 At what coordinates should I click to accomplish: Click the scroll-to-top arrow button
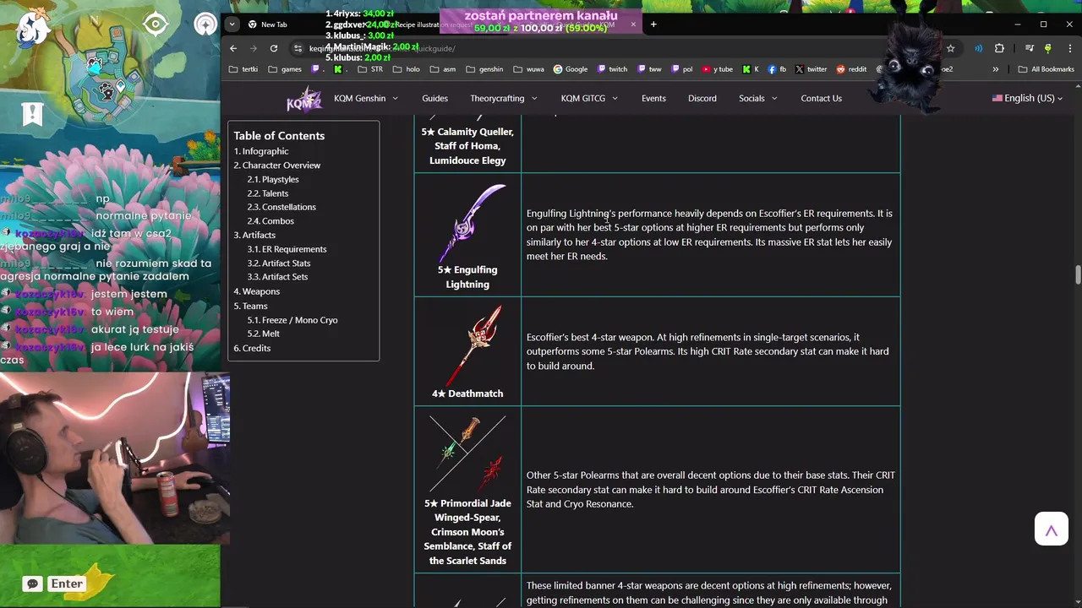pos(1052,529)
